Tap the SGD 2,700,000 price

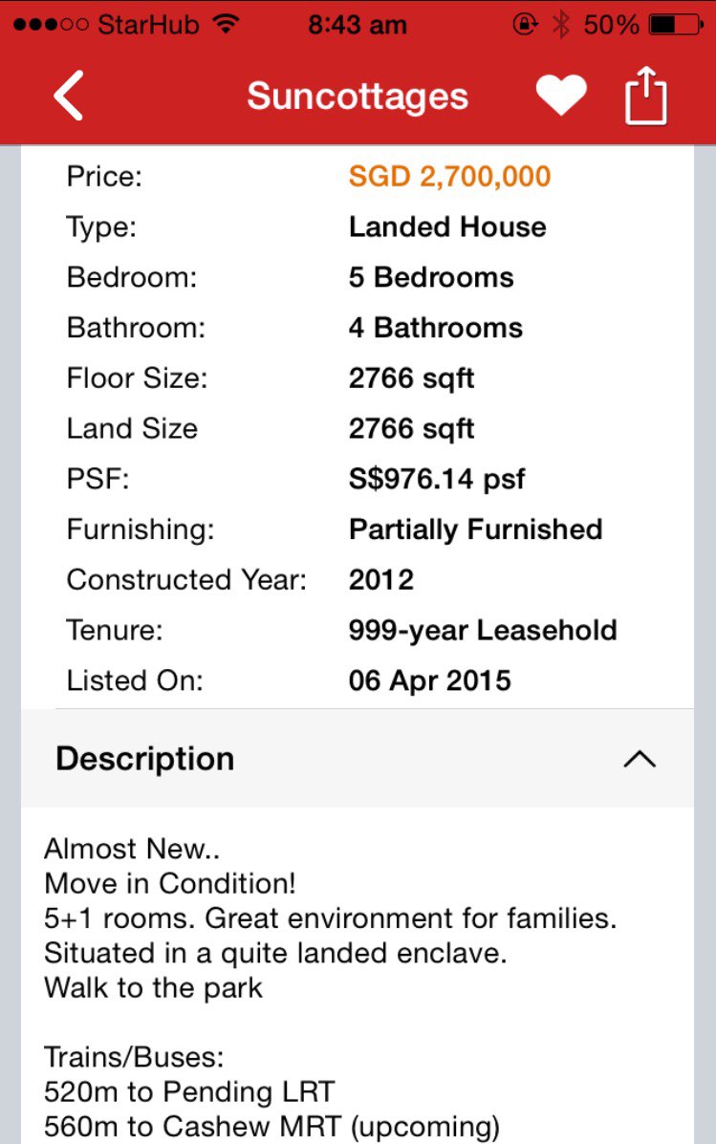(449, 177)
